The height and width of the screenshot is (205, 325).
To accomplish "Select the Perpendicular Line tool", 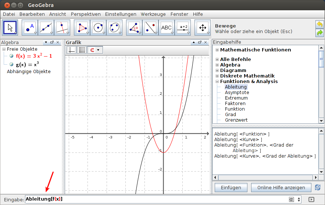I will (x=62, y=28).
